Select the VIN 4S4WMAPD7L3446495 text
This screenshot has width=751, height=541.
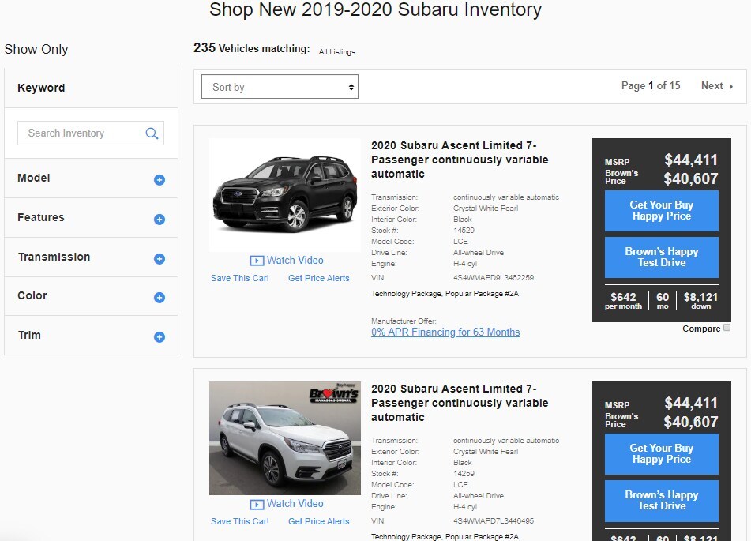pos(494,521)
